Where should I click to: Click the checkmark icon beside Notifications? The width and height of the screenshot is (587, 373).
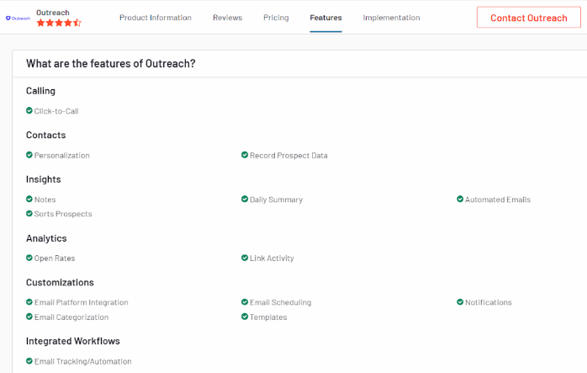tap(460, 301)
